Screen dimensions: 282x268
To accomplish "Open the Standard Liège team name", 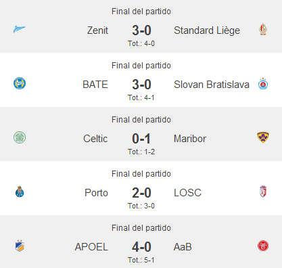I will pyautogui.click(x=207, y=30).
